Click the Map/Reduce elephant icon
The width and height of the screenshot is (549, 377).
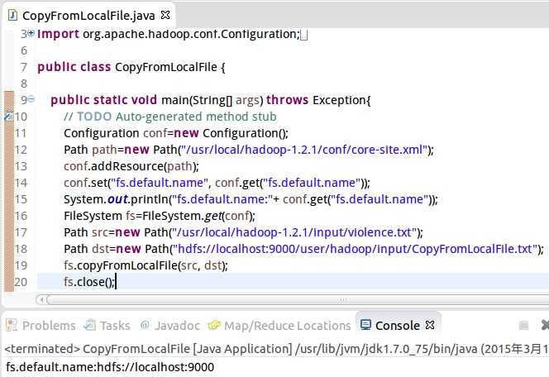click(214, 325)
